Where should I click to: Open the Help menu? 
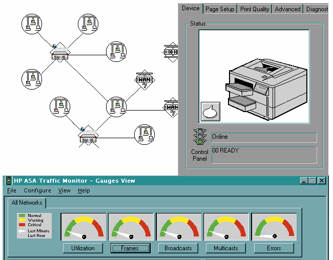84,190
